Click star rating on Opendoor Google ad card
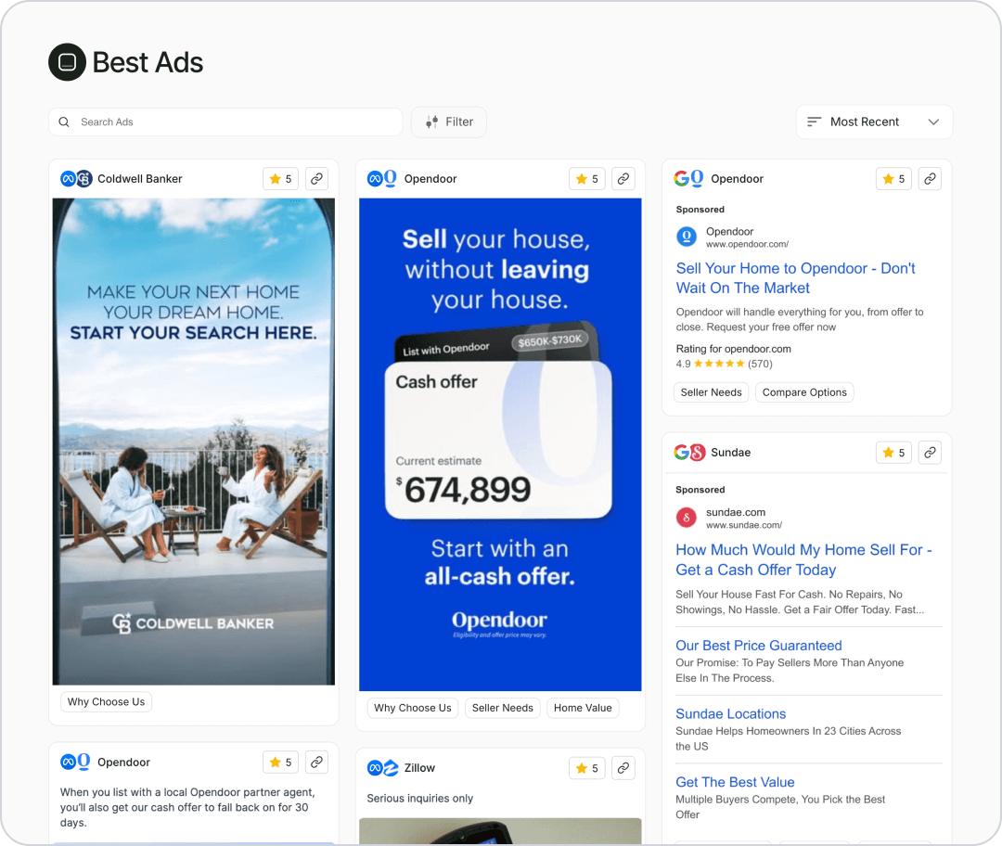 point(893,179)
